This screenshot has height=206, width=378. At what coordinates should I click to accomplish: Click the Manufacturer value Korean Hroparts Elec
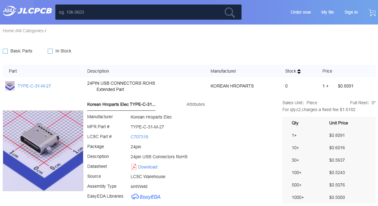click(x=151, y=117)
